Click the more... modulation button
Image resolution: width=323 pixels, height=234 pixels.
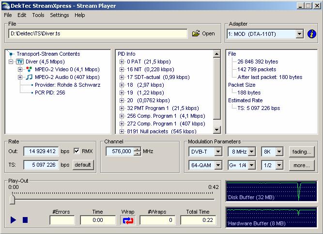tap(302, 165)
